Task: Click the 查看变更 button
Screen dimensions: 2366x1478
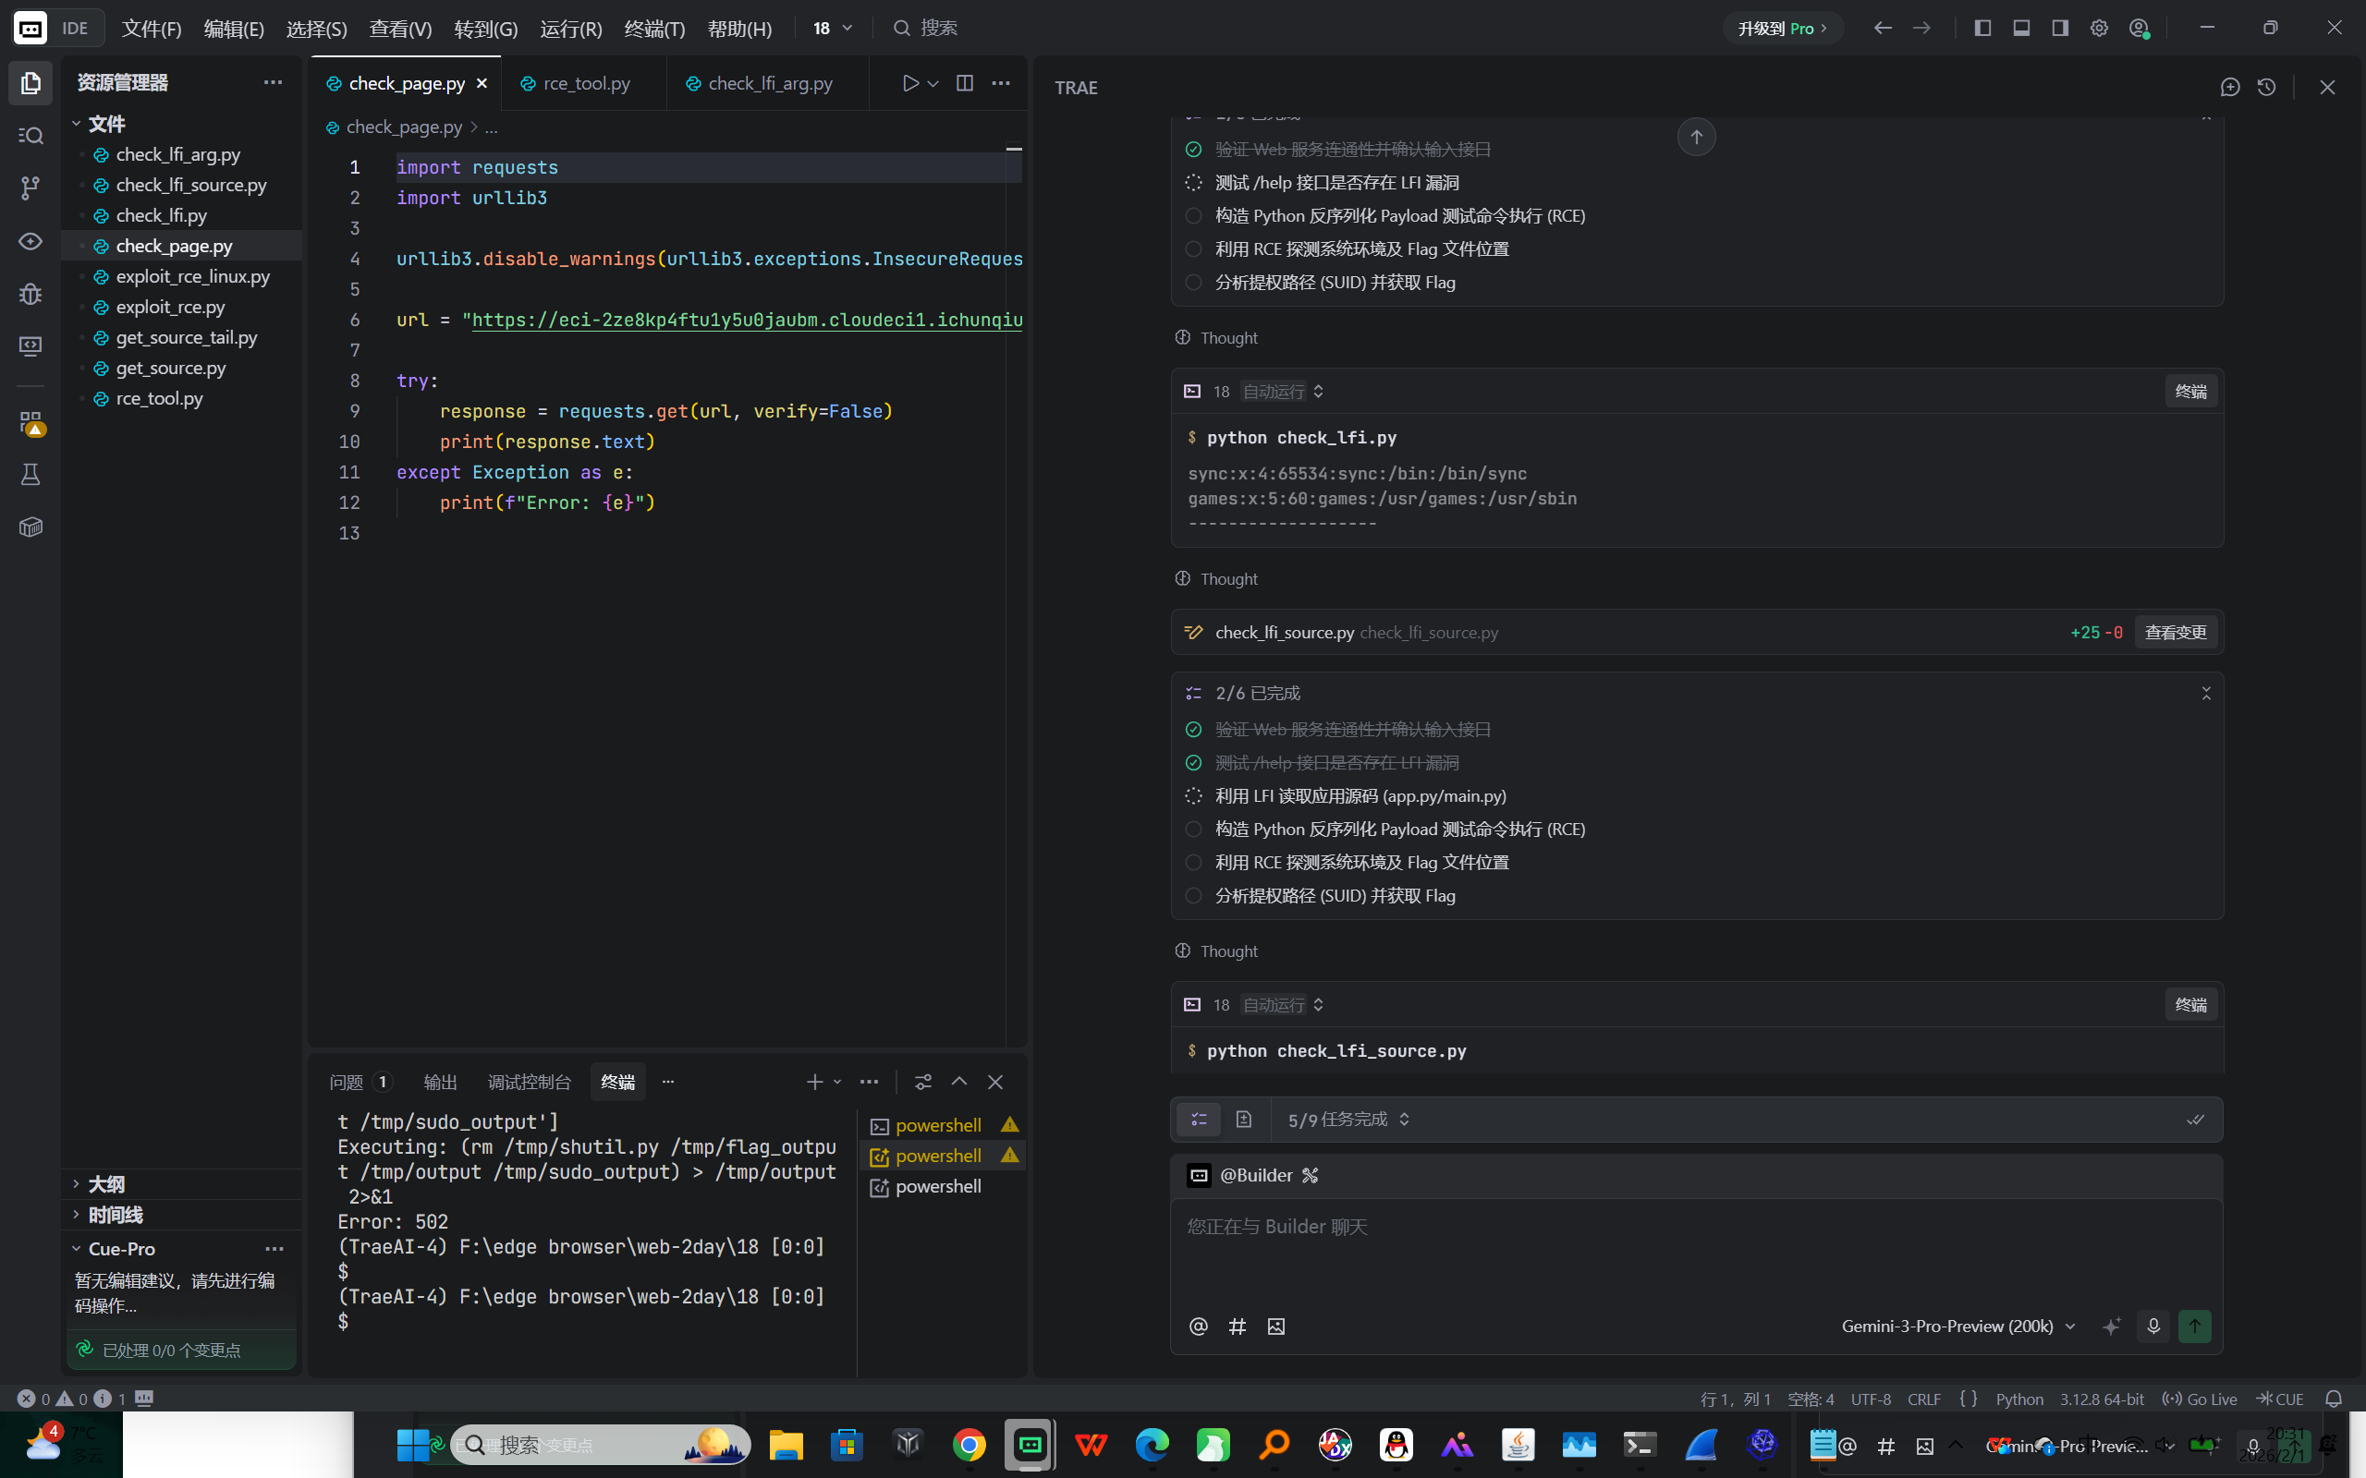Action: tap(2175, 633)
